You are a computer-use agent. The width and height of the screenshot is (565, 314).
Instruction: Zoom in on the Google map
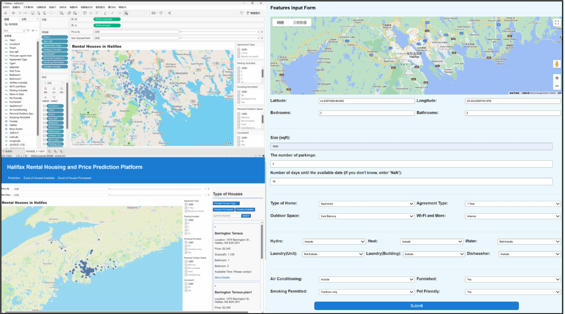click(557, 78)
